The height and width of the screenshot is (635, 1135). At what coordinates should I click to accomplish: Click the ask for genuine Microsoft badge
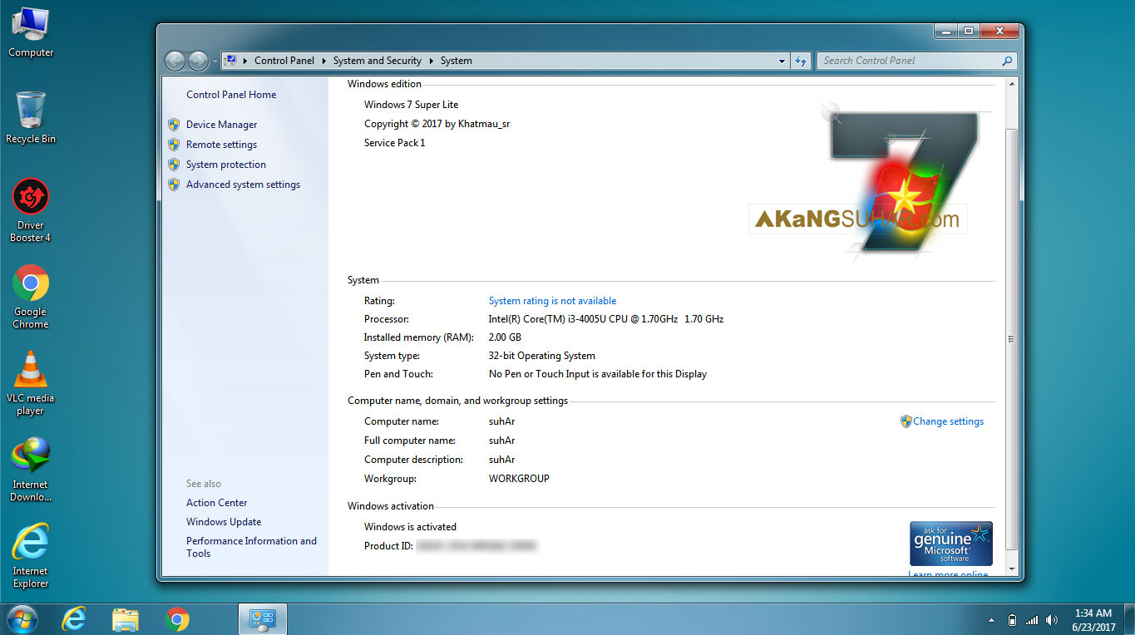click(x=951, y=544)
